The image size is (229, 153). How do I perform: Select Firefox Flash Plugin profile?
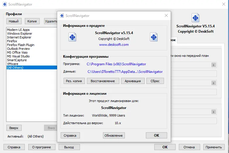click(x=32, y=45)
